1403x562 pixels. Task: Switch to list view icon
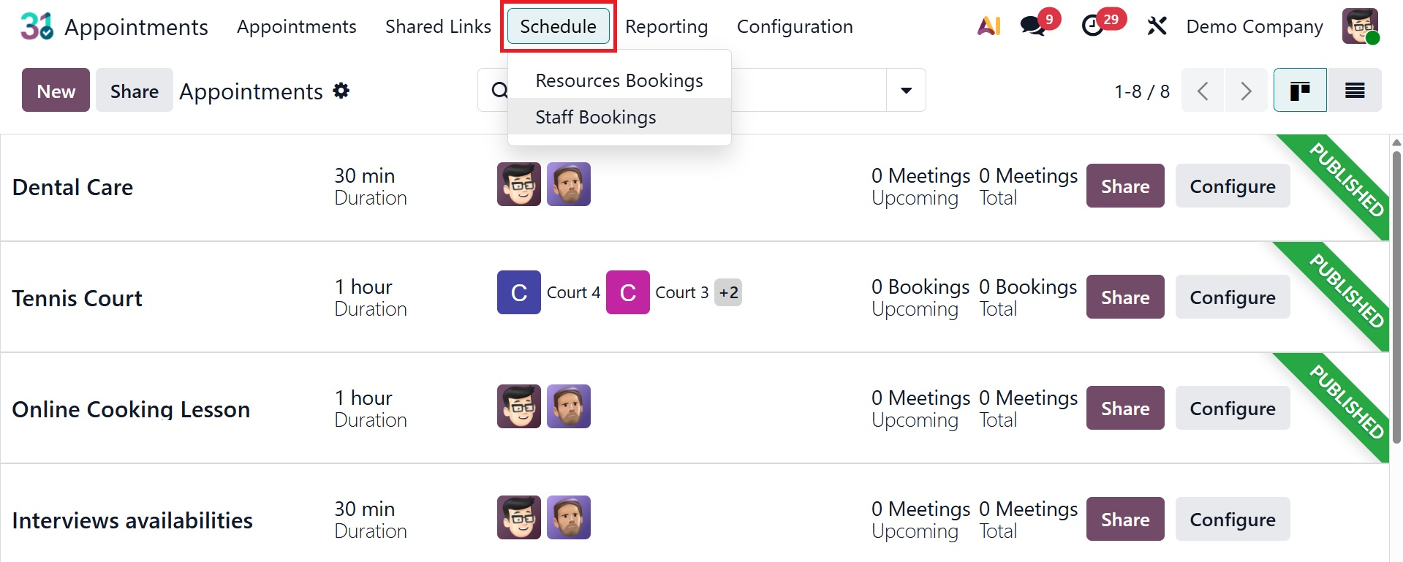click(1355, 90)
